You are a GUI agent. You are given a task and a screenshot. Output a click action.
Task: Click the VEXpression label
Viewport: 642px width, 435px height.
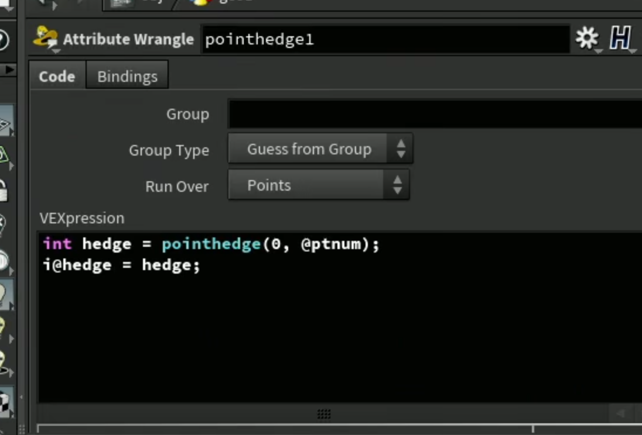(x=82, y=218)
